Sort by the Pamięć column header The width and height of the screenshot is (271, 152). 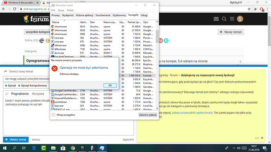134,22
